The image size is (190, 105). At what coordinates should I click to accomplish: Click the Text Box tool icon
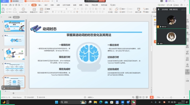tap(110, 9)
